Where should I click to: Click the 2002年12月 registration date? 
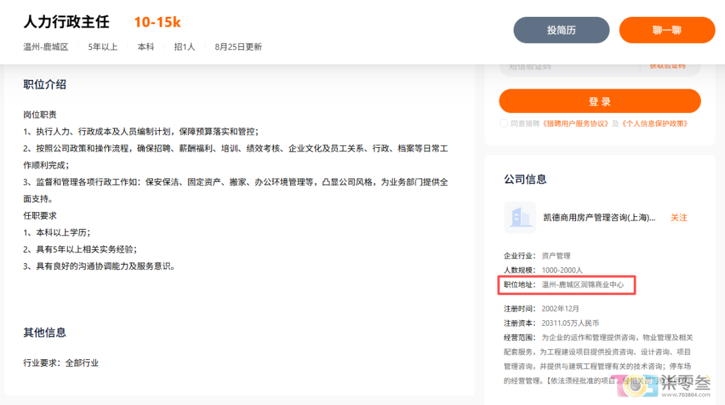(560, 308)
